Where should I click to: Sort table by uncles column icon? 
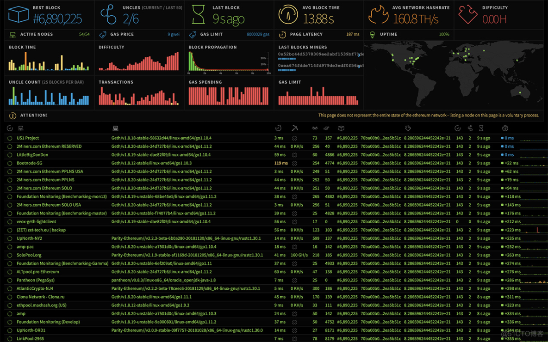pos(470,128)
